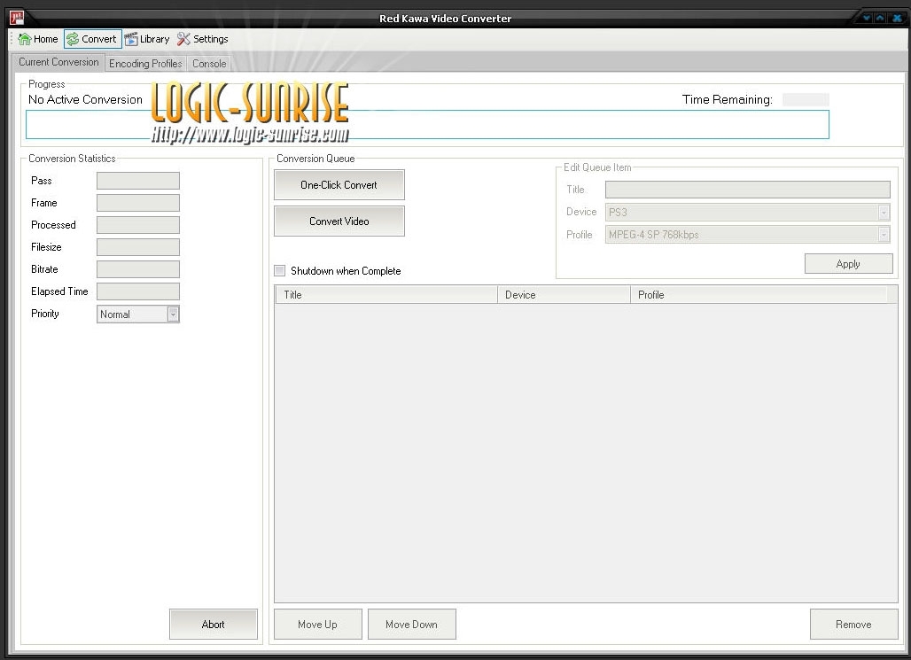The height and width of the screenshot is (660, 911).
Task: Expand the Device dropdown showing PS3
Action: (748, 212)
